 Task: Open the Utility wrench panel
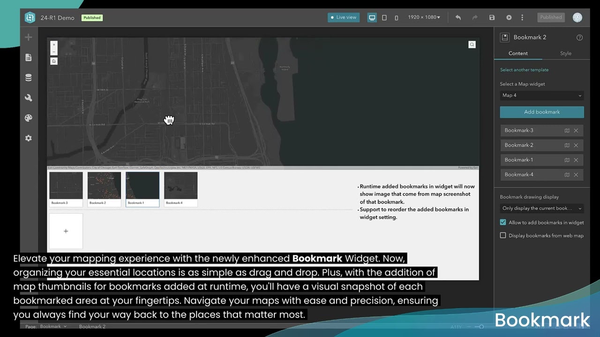(29, 98)
